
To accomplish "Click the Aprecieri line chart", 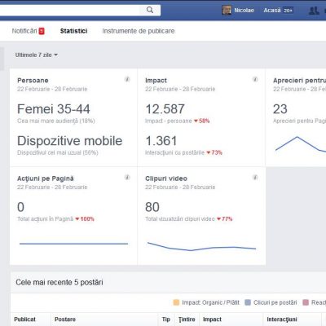I will pyautogui.click(x=301, y=144).
